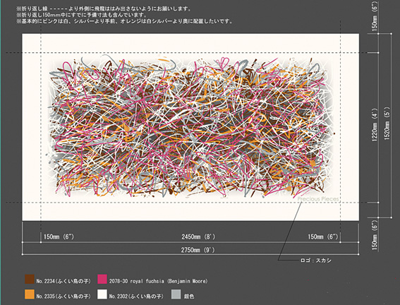Select the orange No.2335 color swatch
This screenshot has width=400, height=305.
click(30, 294)
